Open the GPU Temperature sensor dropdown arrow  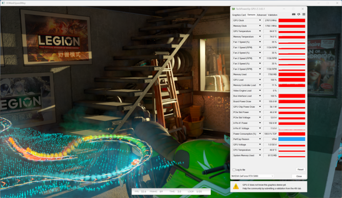coord(260,31)
